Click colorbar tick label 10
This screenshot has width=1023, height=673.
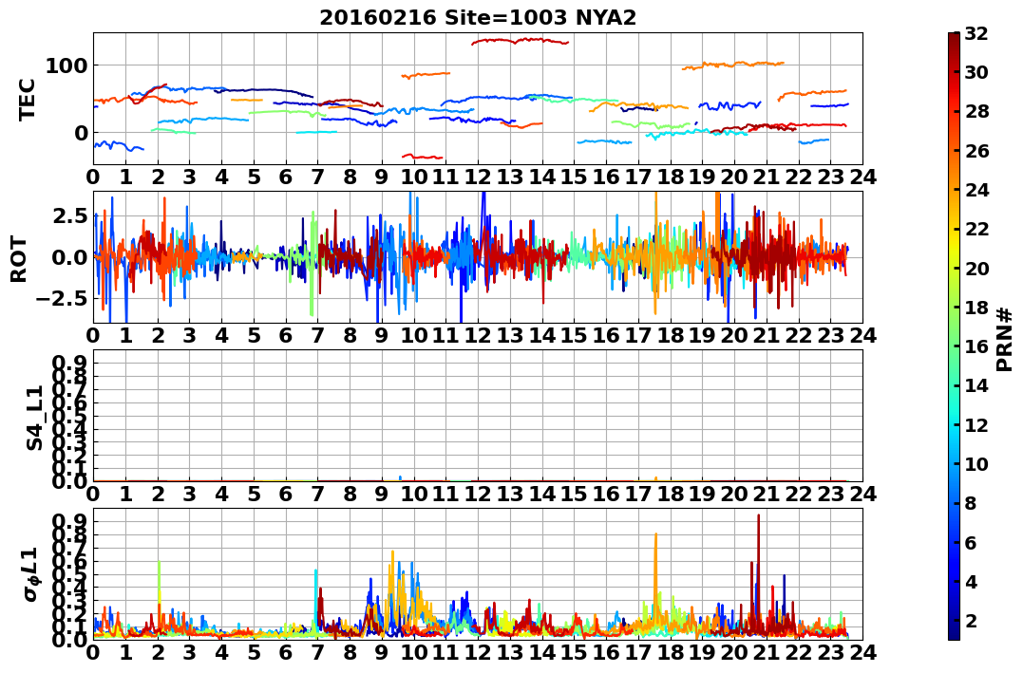976,463
